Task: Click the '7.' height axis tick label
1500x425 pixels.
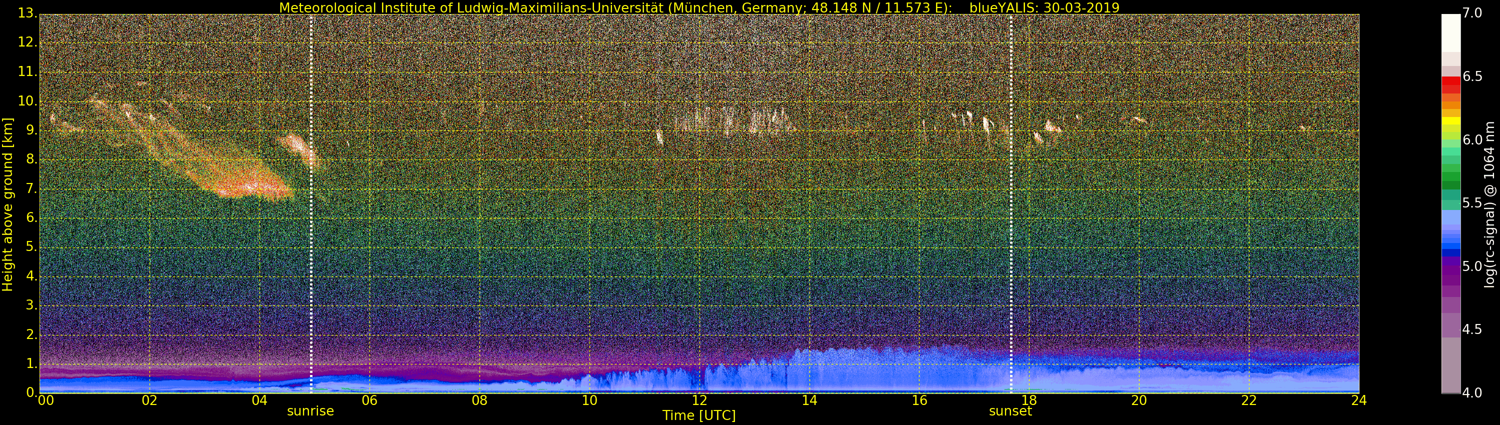Action: [x=31, y=188]
